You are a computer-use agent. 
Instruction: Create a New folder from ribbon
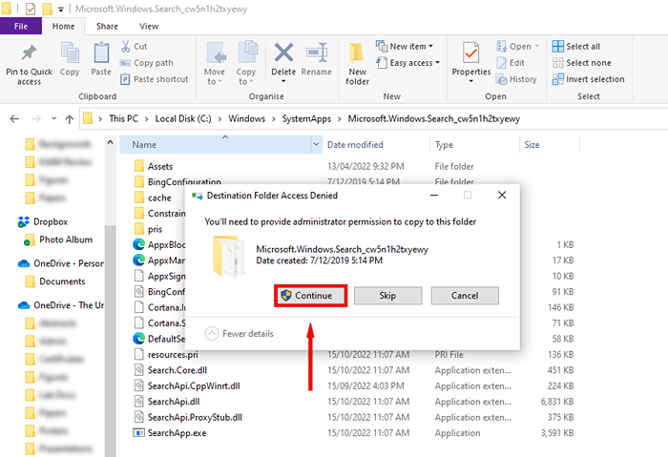click(x=357, y=64)
